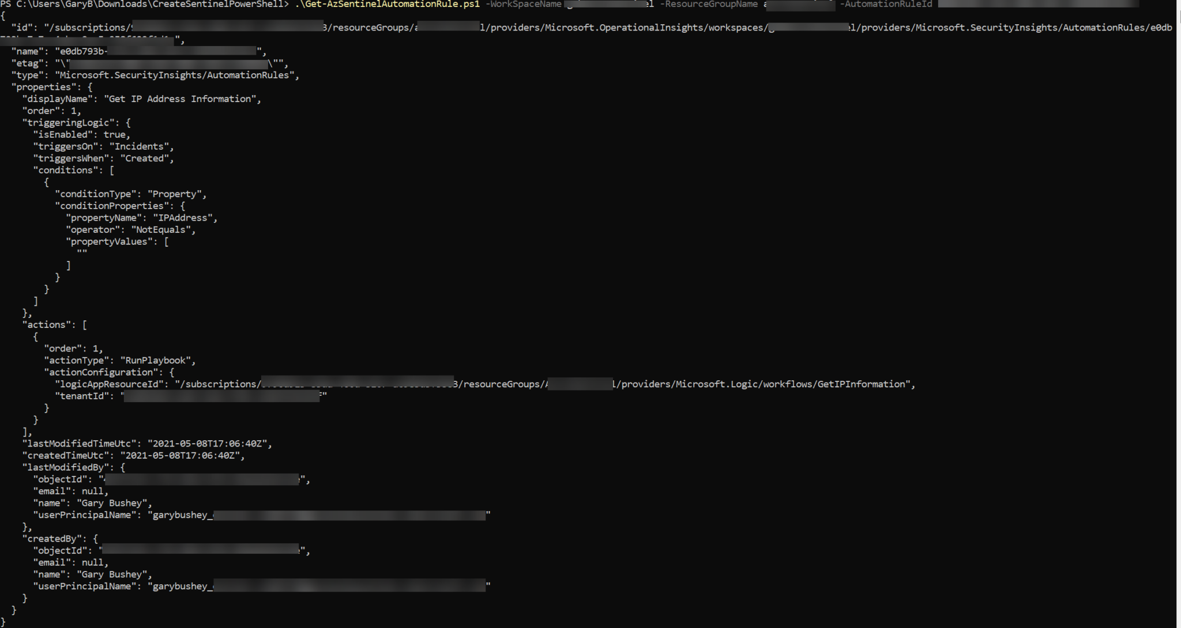This screenshot has width=1181, height=628.
Task: Select the operator NotEquals value
Action: point(162,229)
